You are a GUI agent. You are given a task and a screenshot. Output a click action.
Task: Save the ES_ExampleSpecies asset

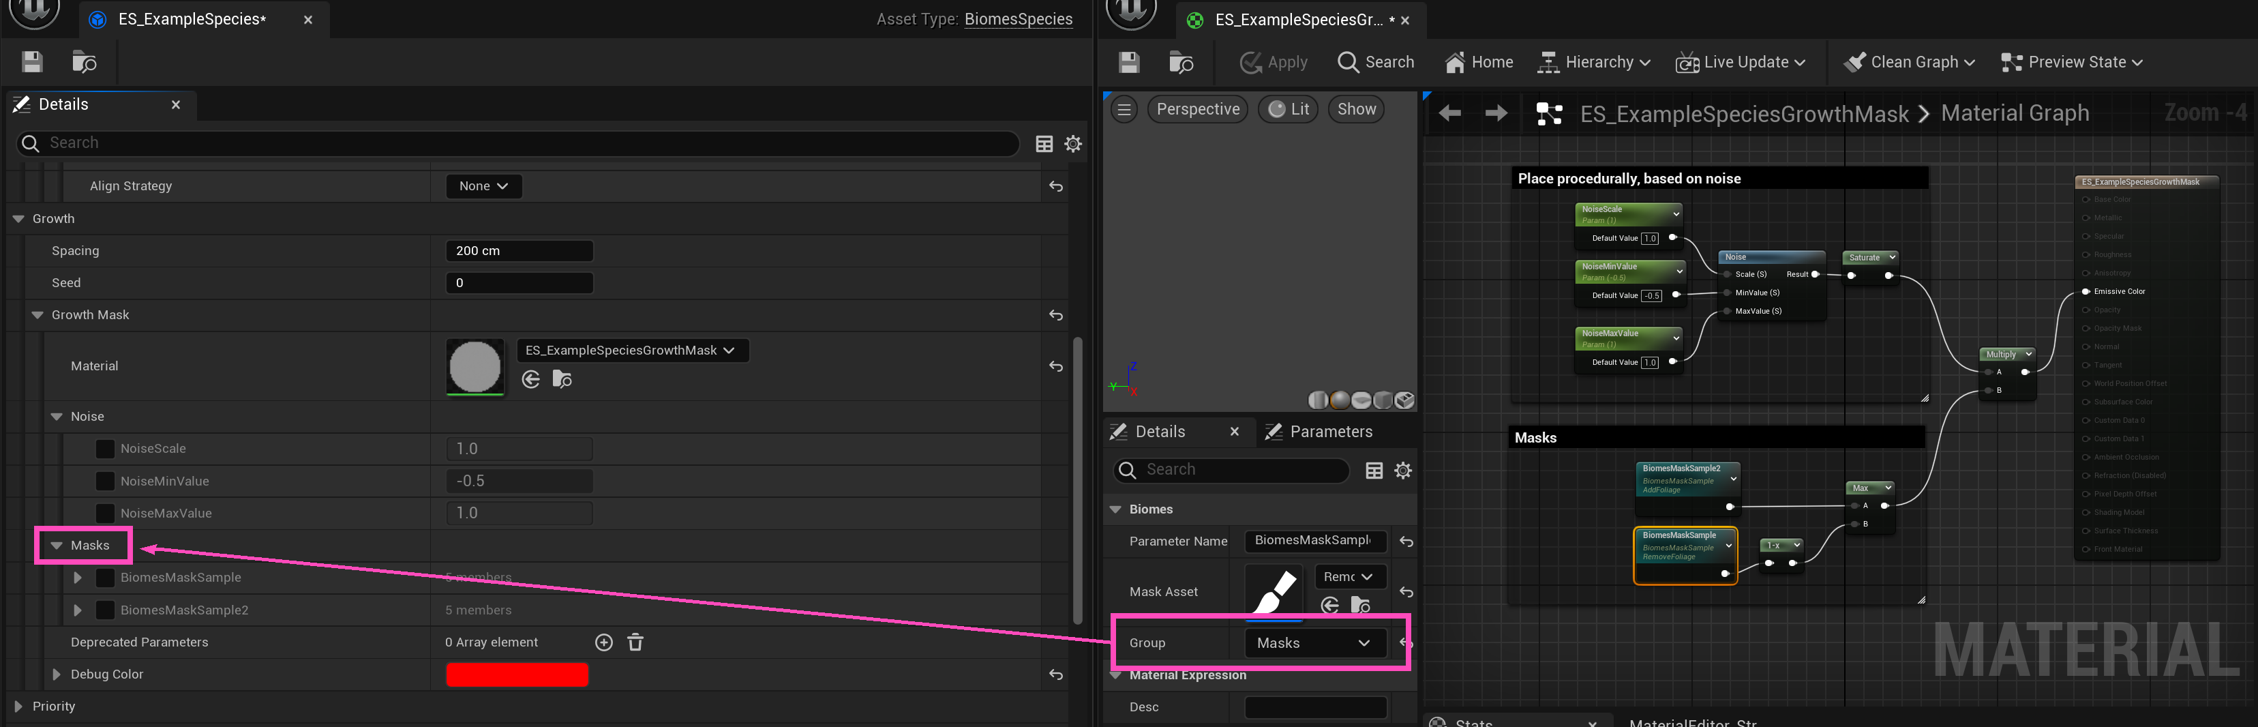(x=33, y=61)
